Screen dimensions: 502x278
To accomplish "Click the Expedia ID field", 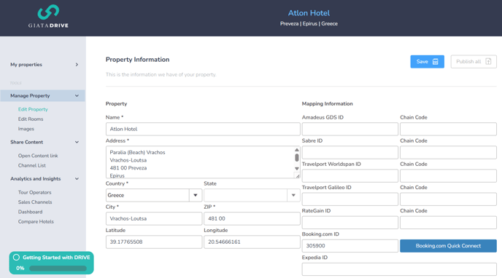I will point(399,269).
